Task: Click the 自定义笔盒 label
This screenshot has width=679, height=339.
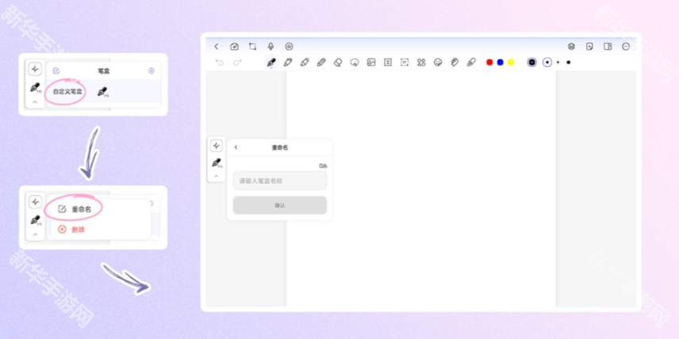Action: (x=67, y=91)
